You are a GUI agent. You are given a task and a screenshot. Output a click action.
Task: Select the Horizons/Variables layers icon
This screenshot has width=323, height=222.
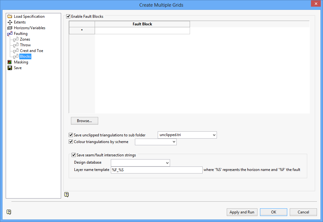(x=9, y=28)
